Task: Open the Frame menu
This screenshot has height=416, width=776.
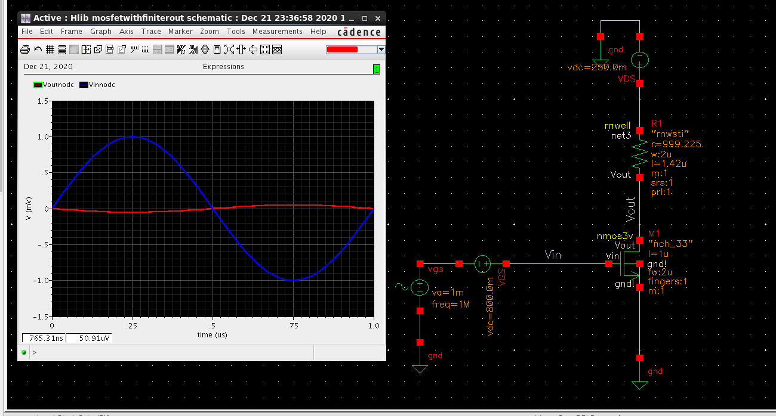Action: (x=72, y=32)
